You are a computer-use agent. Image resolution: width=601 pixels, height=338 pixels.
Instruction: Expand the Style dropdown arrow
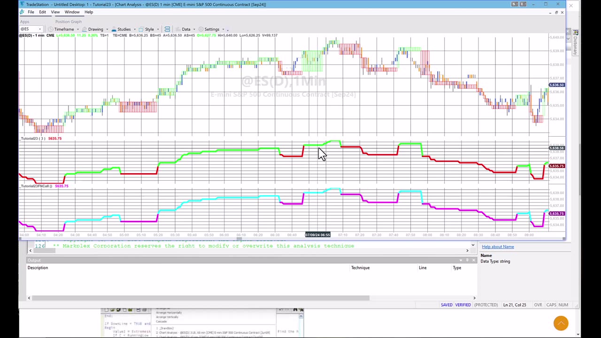tap(158, 29)
